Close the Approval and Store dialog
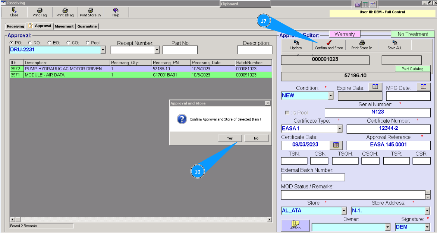 click(x=268, y=103)
